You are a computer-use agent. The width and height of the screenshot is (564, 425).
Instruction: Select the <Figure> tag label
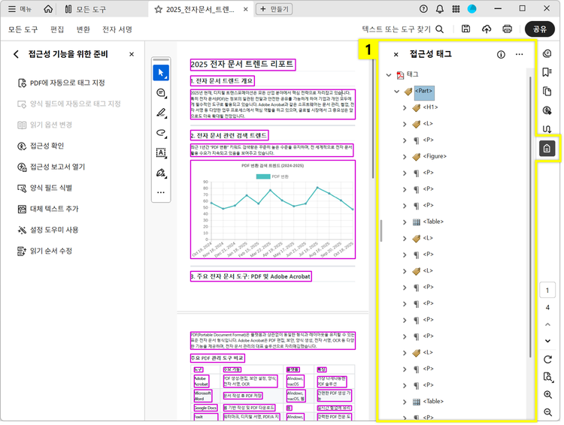[x=435, y=156]
